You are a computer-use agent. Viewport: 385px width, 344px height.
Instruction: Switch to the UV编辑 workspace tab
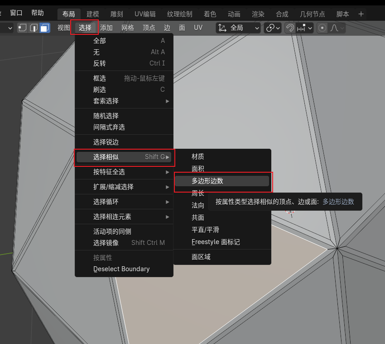coord(145,14)
